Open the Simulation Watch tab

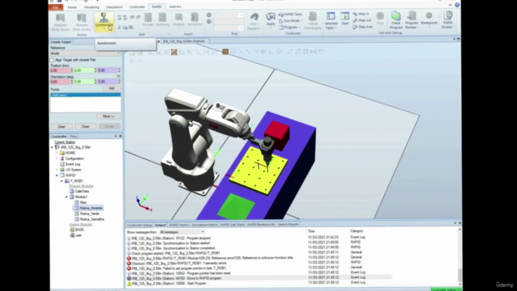204,225
